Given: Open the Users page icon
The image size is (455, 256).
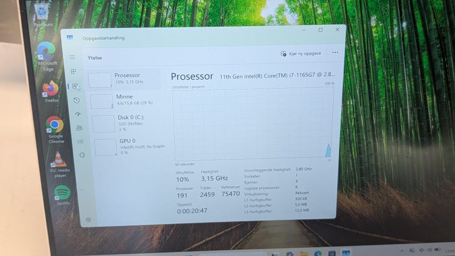Looking at the screenshot, I should tap(79, 128).
